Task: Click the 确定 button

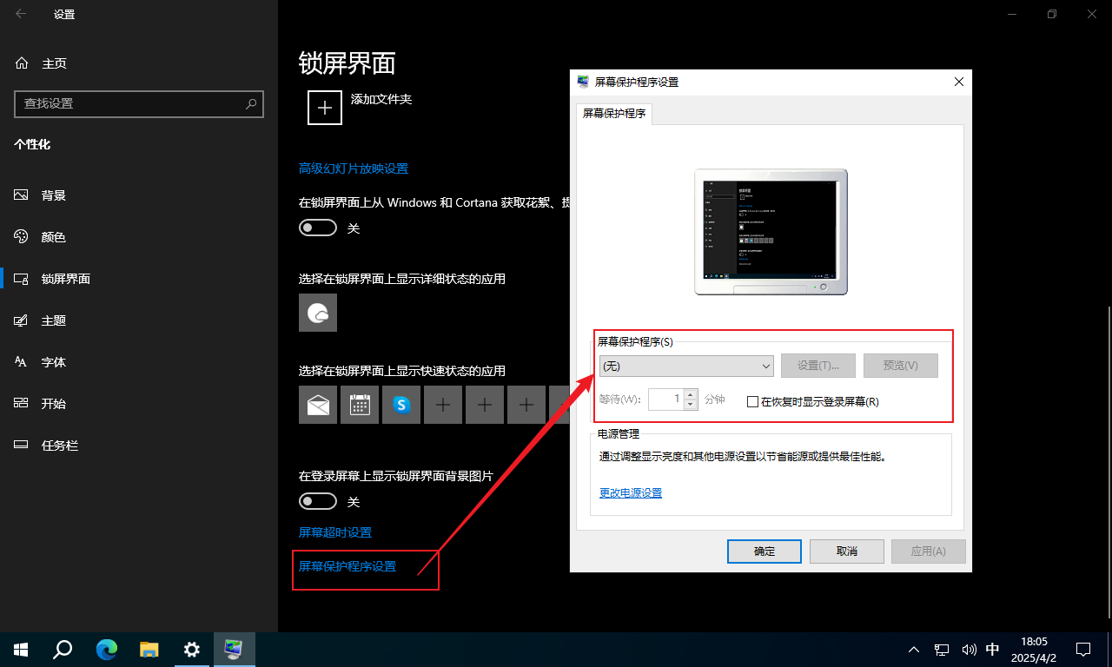Action: (x=764, y=551)
